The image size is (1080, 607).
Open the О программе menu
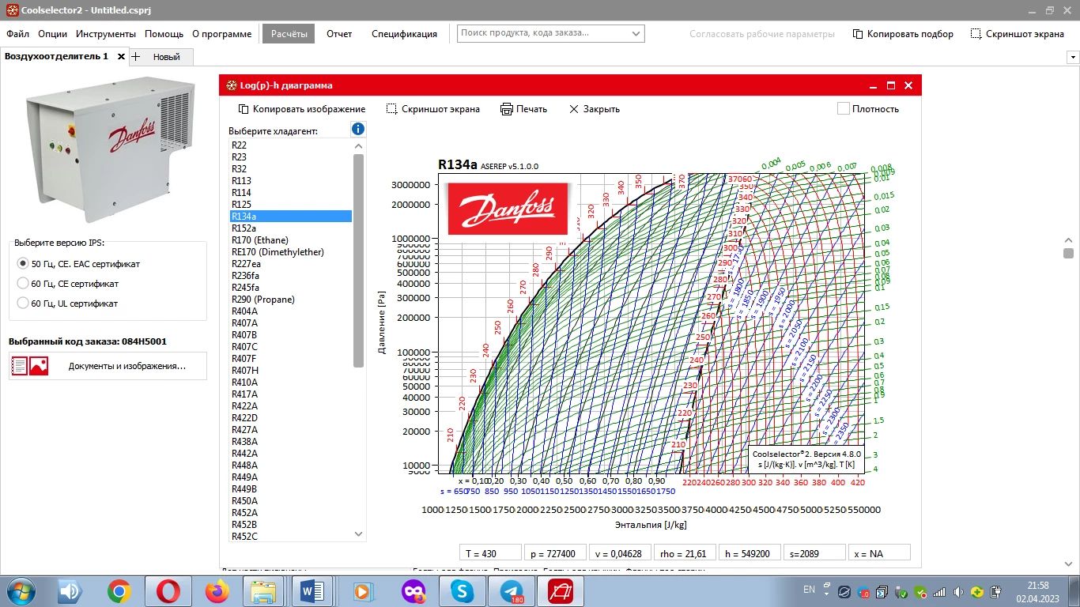click(x=222, y=34)
